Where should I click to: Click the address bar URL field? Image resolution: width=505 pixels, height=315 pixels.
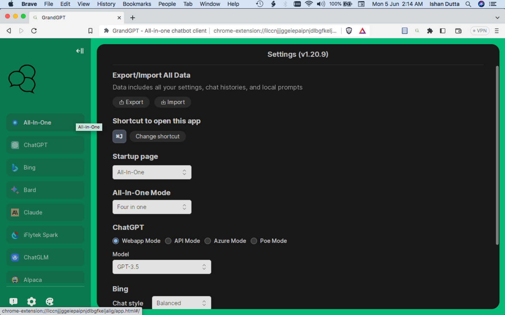[275, 31]
